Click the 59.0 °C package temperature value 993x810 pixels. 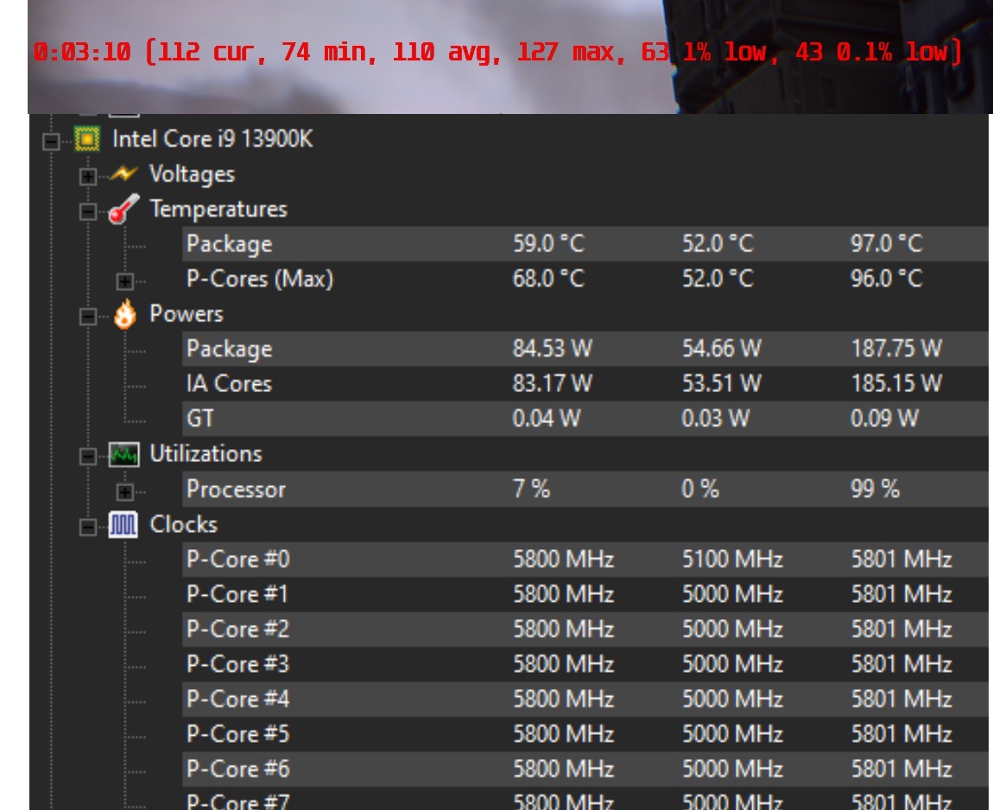click(548, 244)
